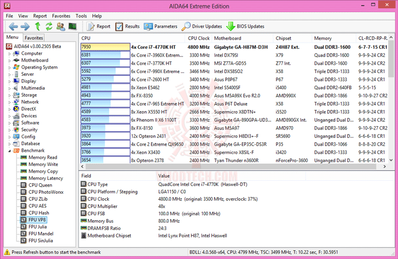Select the CPU Hash benchmark
Screen dimensions: 398x259
tap(39, 213)
